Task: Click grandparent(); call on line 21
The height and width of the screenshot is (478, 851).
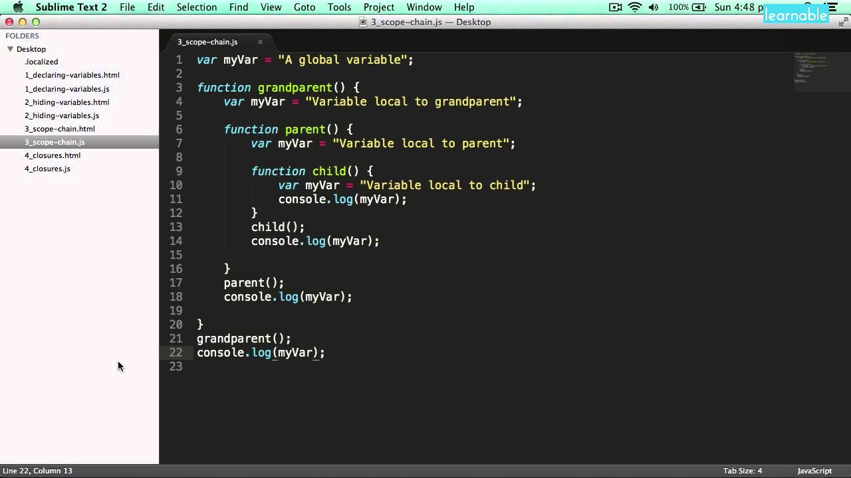Action: (x=244, y=339)
